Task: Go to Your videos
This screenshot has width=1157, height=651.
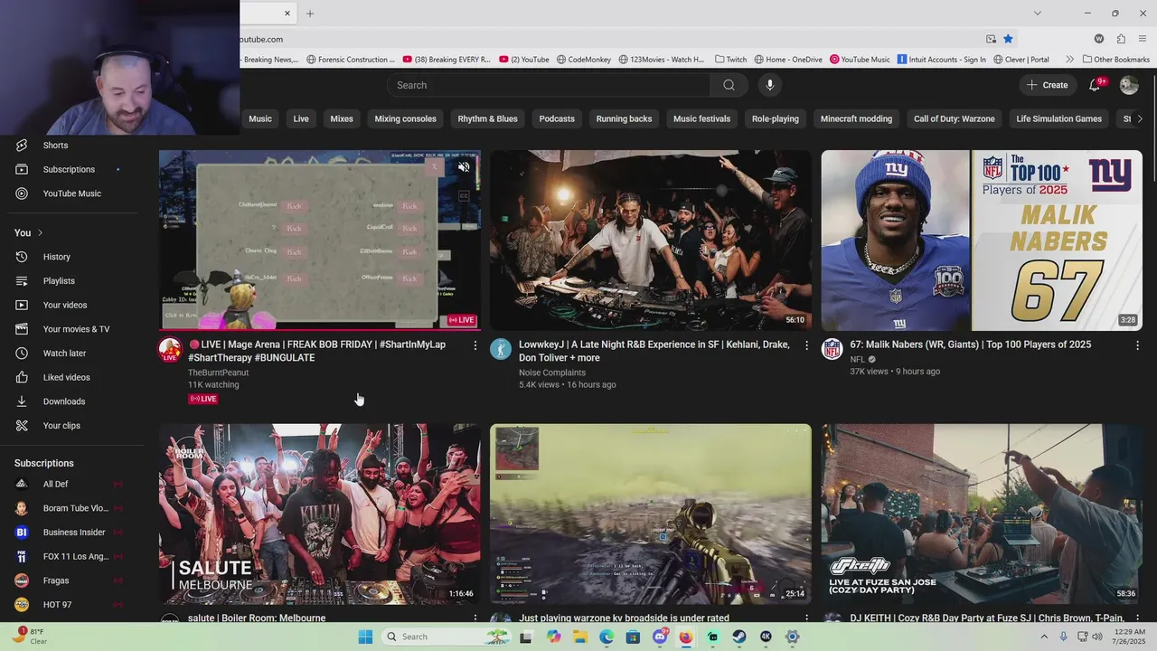Action: coord(65,305)
